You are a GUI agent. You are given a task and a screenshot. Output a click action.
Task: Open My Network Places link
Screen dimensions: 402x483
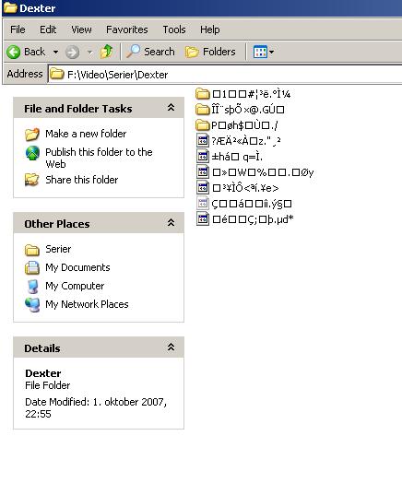tap(87, 304)
